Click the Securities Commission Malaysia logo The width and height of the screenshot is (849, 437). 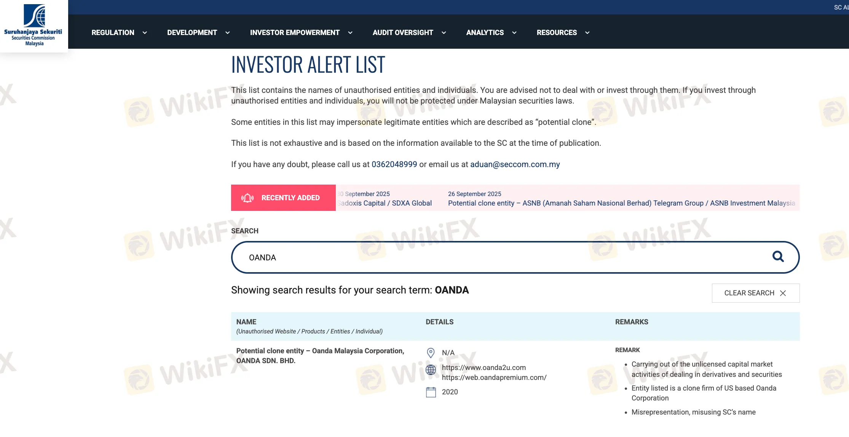[34, 26]
